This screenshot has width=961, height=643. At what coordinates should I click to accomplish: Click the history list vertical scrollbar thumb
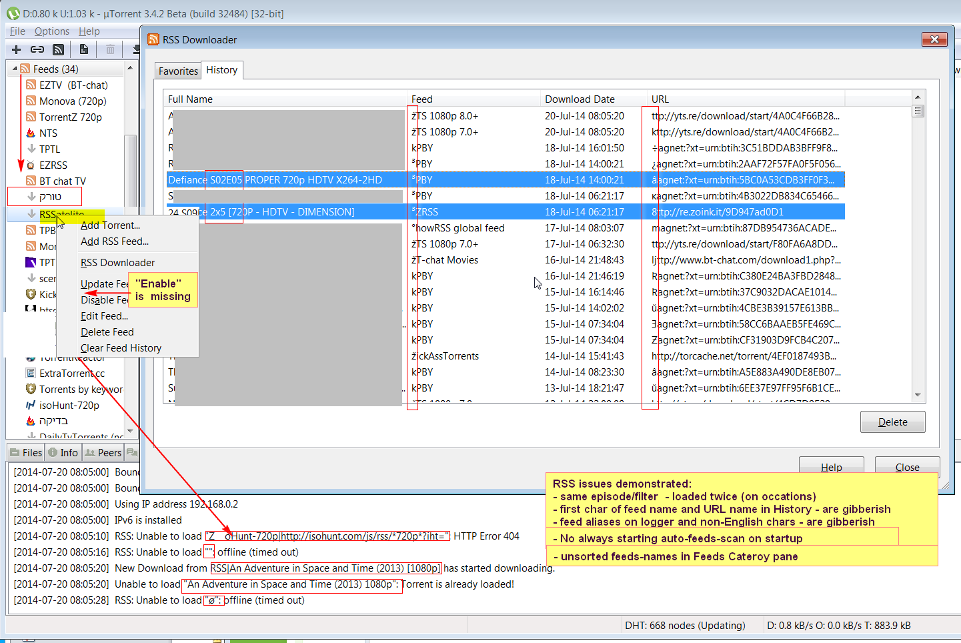tap(918, 111)
